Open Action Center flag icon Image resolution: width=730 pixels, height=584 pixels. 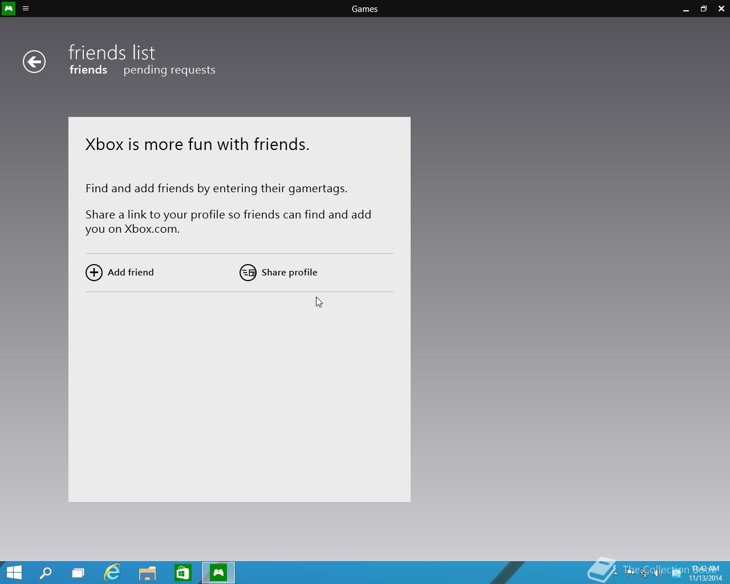[x=630, y=573]
